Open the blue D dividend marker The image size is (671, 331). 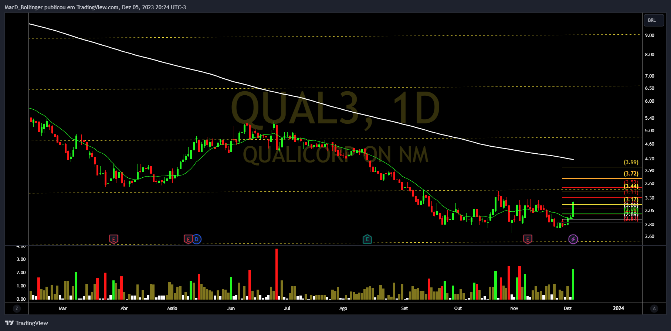(197, 239)
